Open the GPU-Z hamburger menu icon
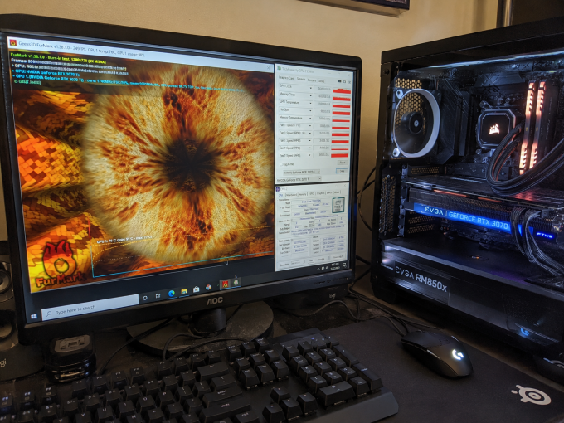564x423 pixels. 348,82
